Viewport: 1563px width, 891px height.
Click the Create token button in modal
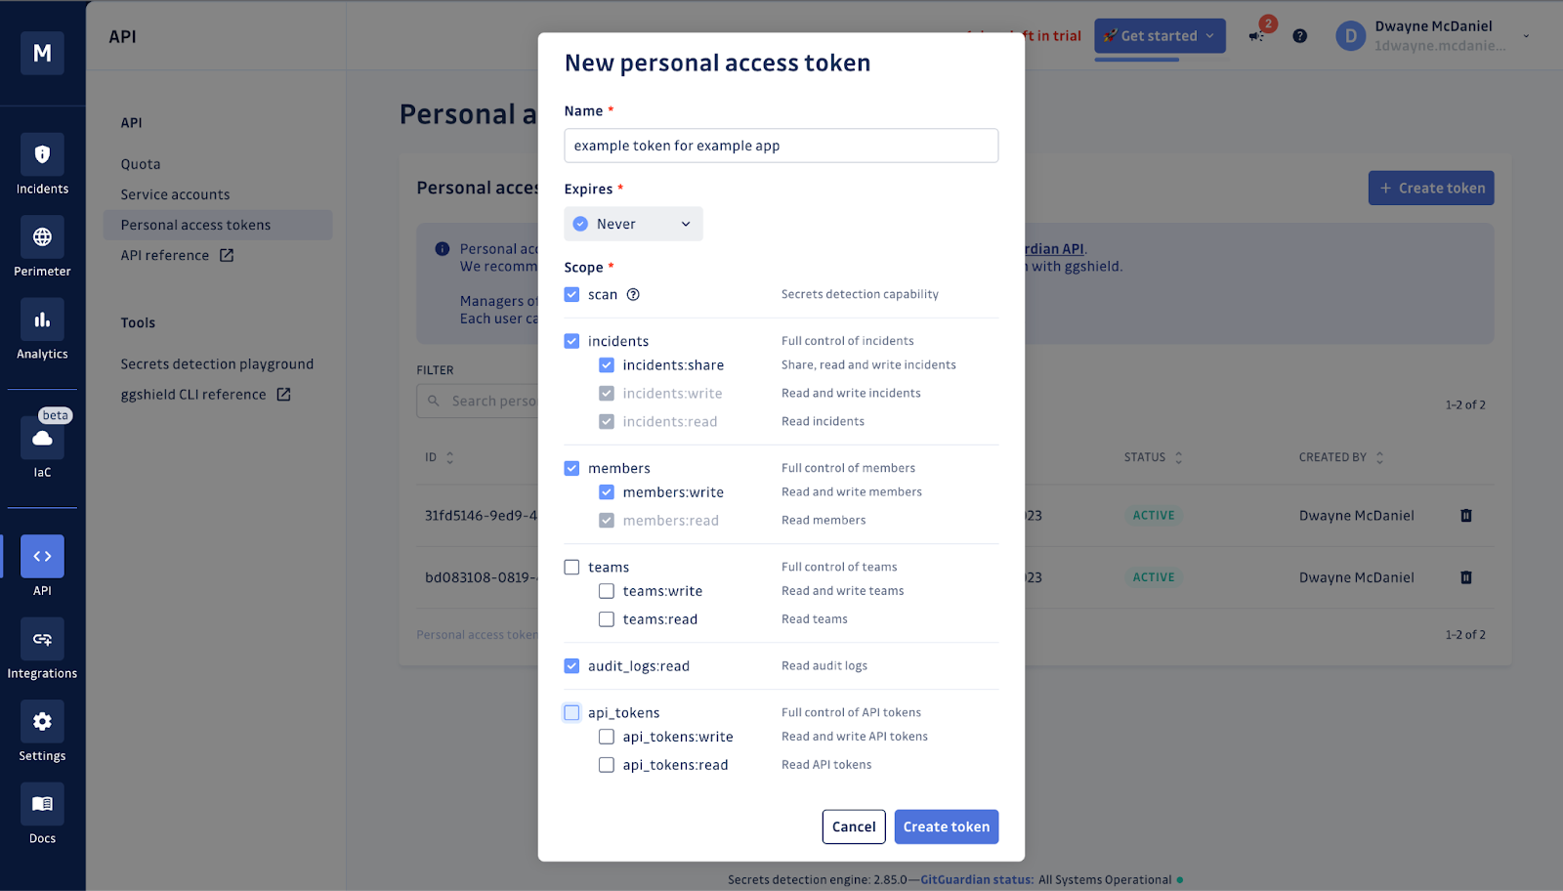(x=945, y=827)
